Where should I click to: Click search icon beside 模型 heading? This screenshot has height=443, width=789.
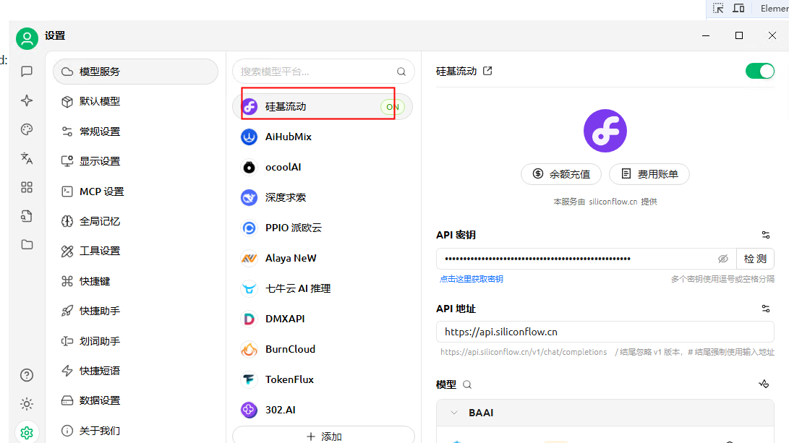point(467,384)
